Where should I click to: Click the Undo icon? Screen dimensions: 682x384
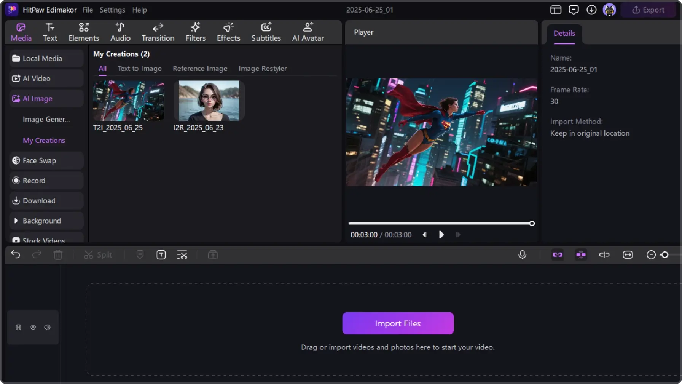tap(16, 254)
